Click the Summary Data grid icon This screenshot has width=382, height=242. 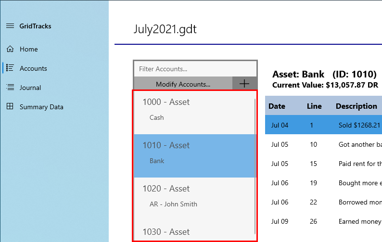(x=10, y=106)
